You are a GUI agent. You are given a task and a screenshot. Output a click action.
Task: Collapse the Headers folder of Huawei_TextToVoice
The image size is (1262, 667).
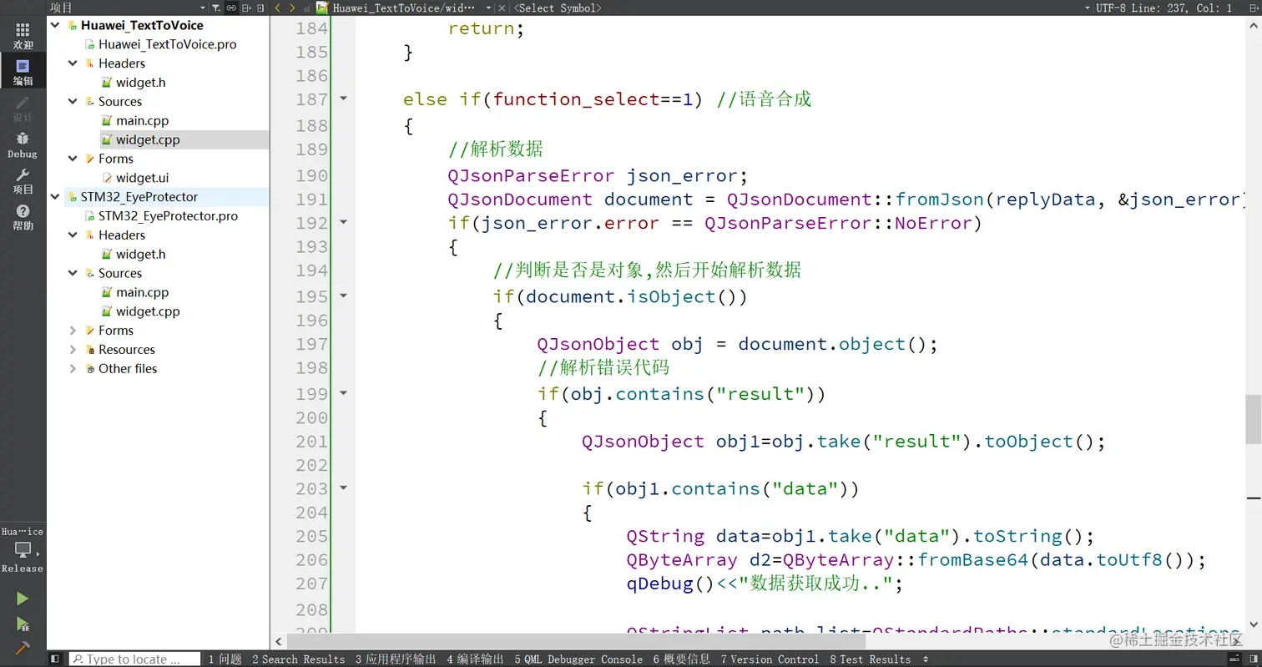(73, 63)
